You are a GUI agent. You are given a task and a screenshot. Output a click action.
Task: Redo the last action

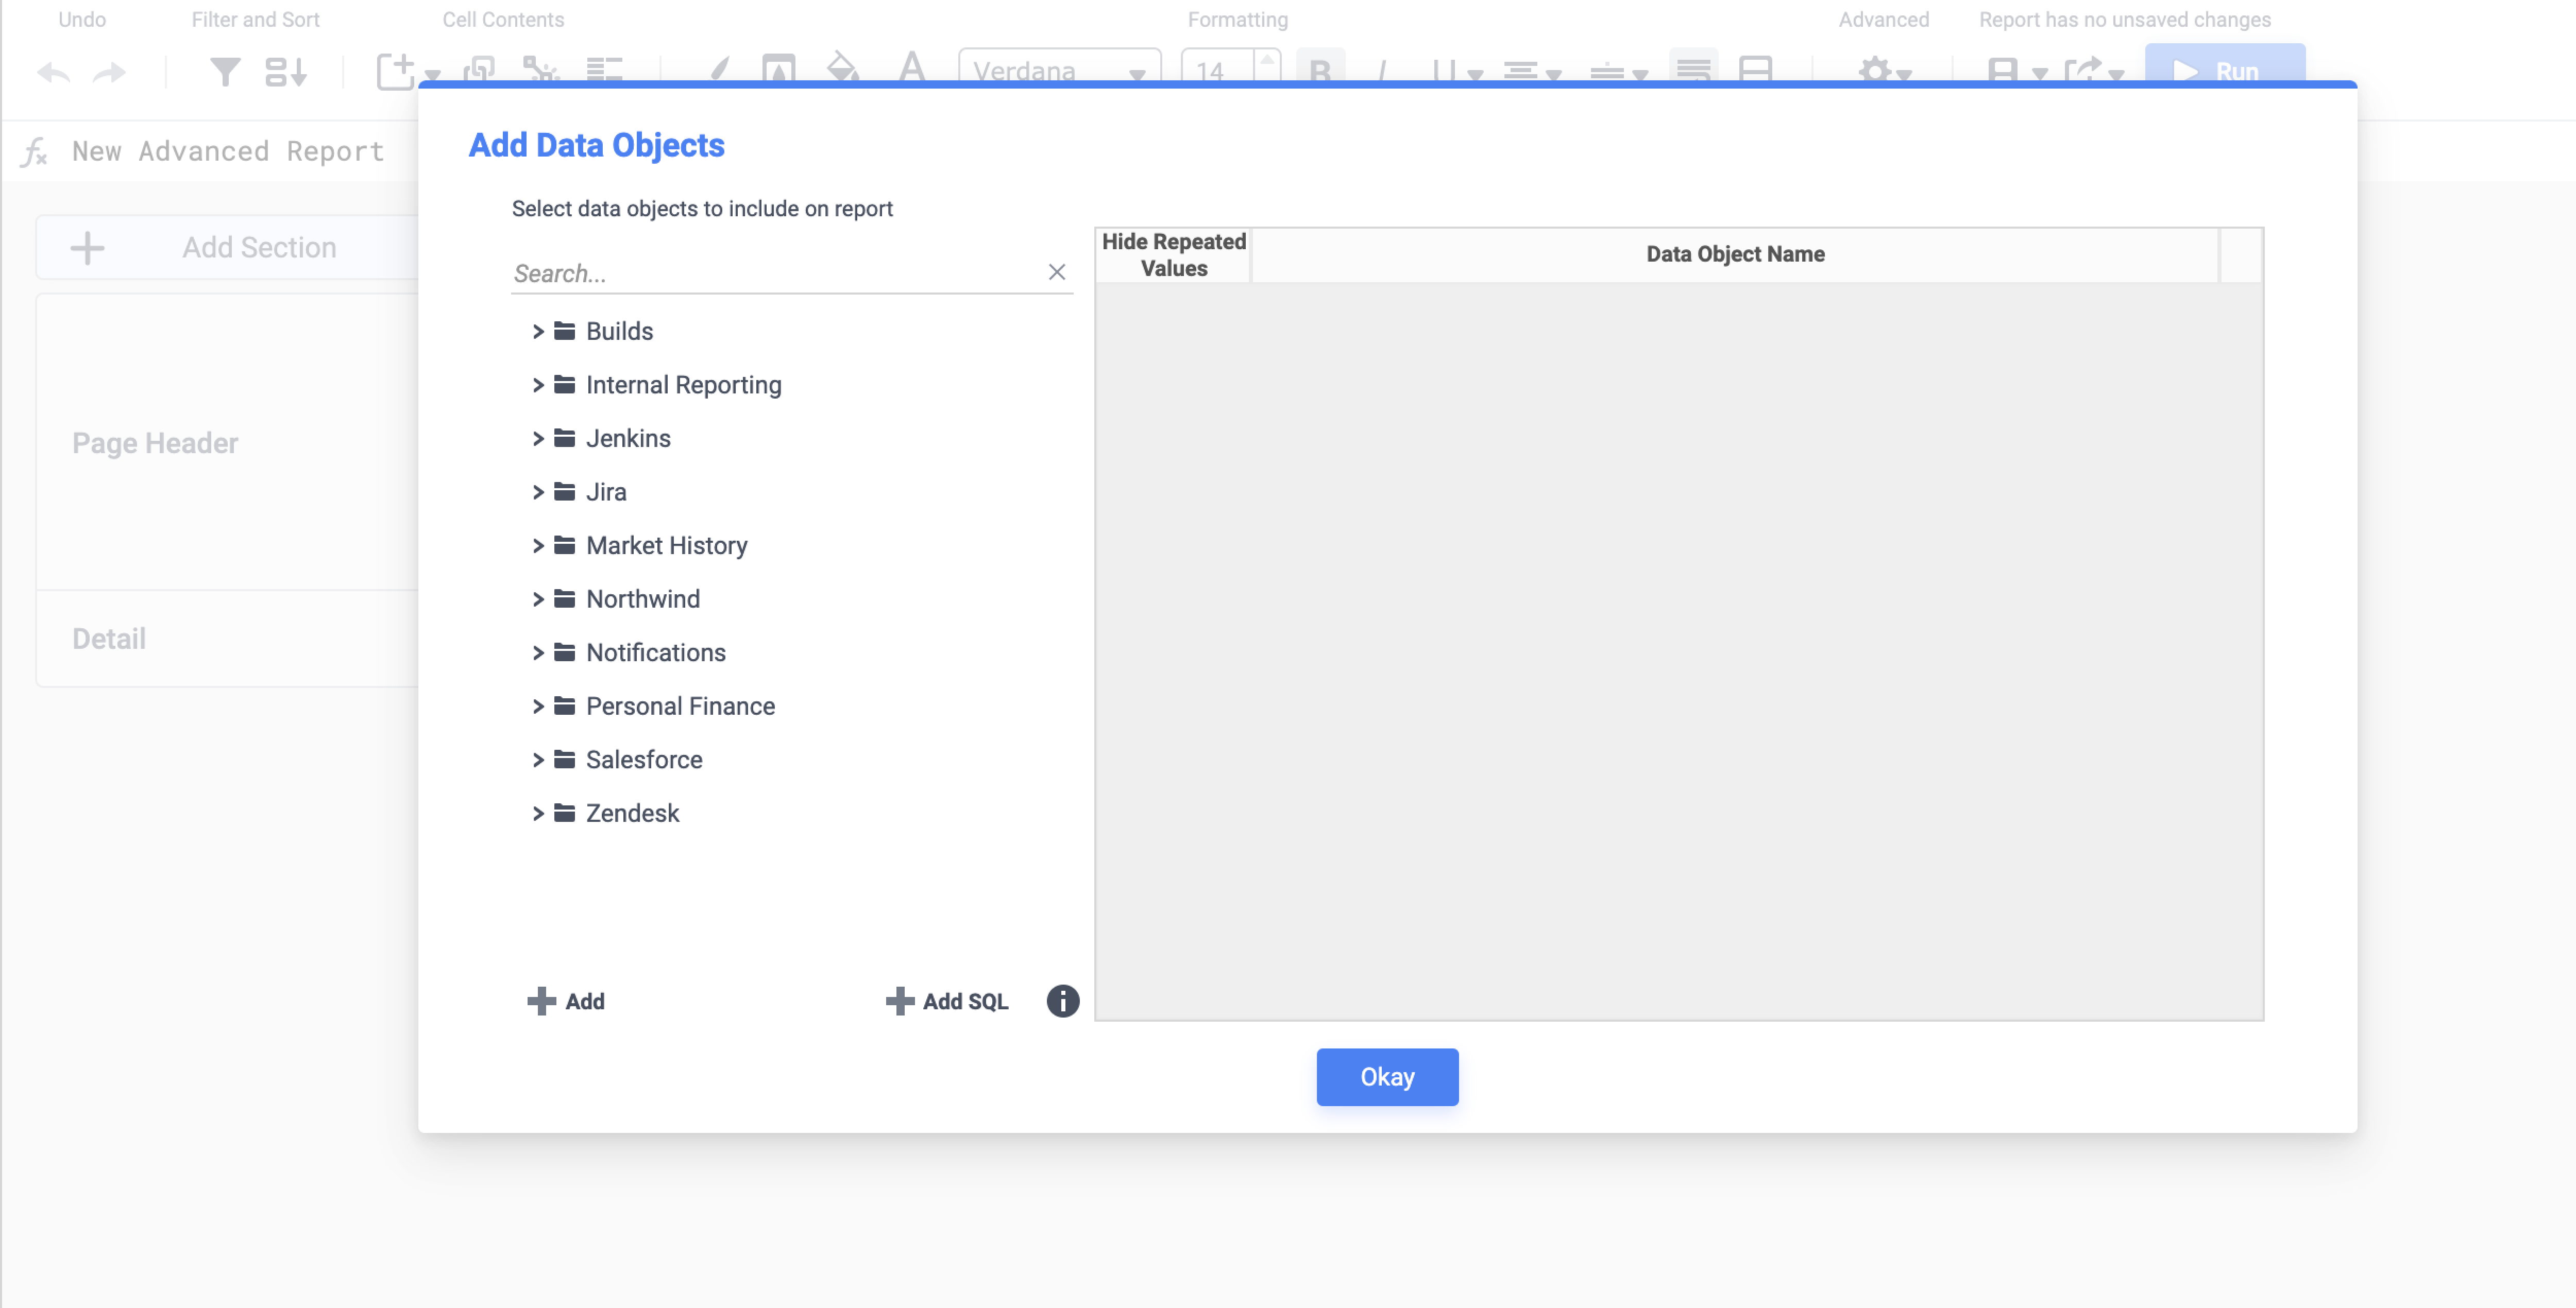pyautogui.click(x=108, y=71)
